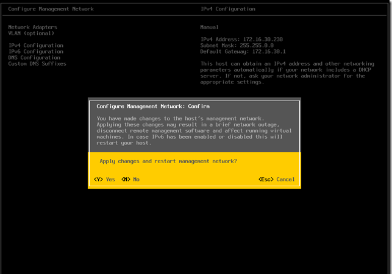Click the Configure Management Network: Confirm title
Screen dimensions: 392x274
pos(153,107)
